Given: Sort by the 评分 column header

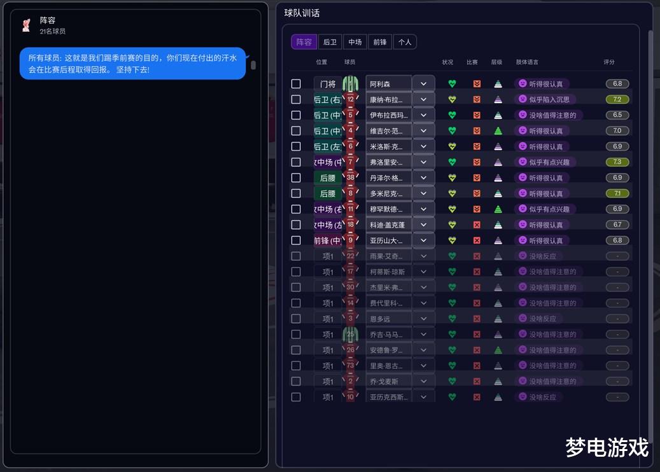Looking at the screenshot, I should [x=608, y=62].
